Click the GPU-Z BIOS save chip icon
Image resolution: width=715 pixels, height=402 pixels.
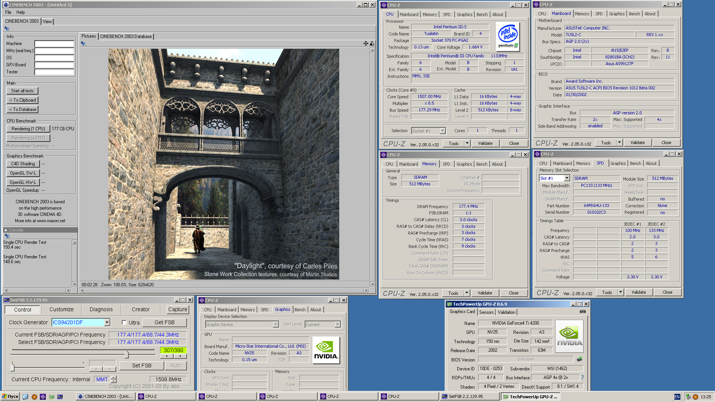pyautogui.click(x=579, y=359)
